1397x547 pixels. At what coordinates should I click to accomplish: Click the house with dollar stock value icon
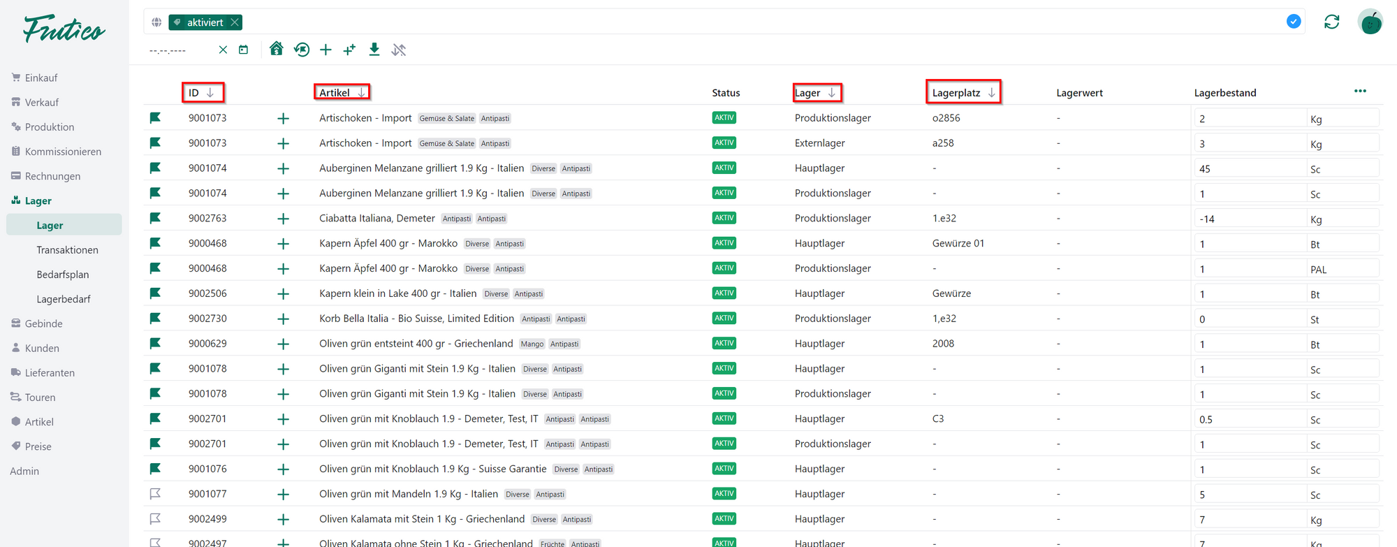(277, 49)
